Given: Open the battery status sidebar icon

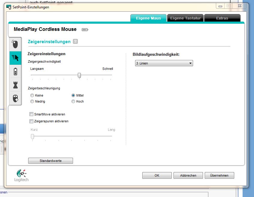Looking at the screenshot, I should 15,71.
